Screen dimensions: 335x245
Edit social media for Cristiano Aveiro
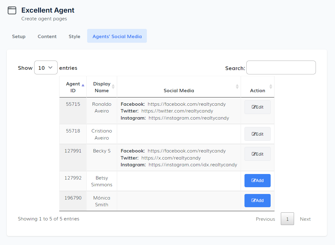coord(257,134)
